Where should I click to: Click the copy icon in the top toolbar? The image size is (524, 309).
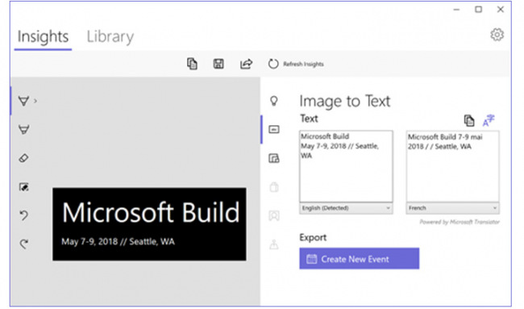[x=192, y=64]
